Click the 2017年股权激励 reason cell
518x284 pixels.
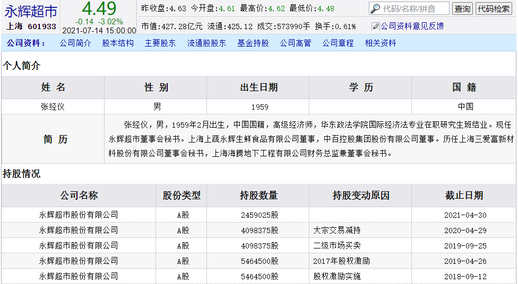(342, 261)
